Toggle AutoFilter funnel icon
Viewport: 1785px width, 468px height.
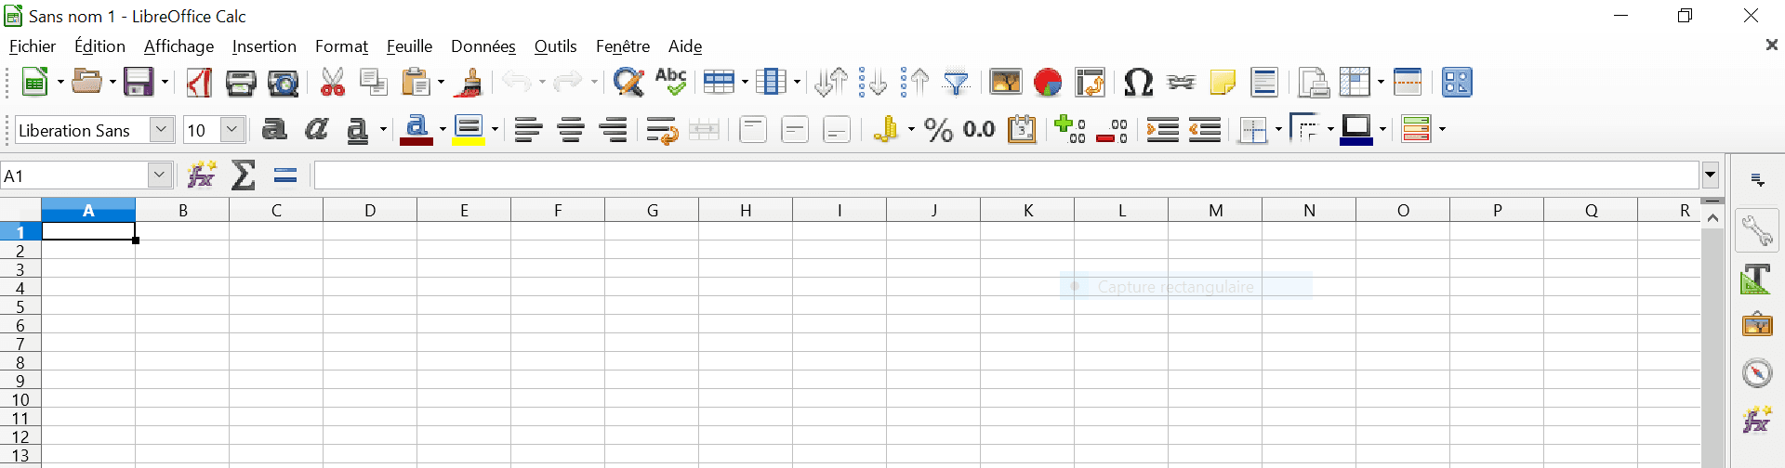pyautogui.click(x=957, y=83)
